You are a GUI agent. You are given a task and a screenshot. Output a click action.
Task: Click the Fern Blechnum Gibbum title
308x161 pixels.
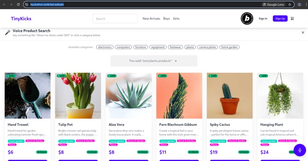(178, 125)
